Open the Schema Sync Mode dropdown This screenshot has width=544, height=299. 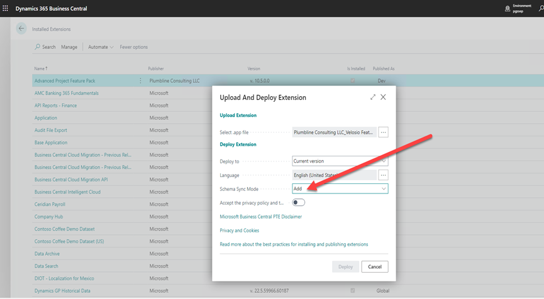[340, 188]
